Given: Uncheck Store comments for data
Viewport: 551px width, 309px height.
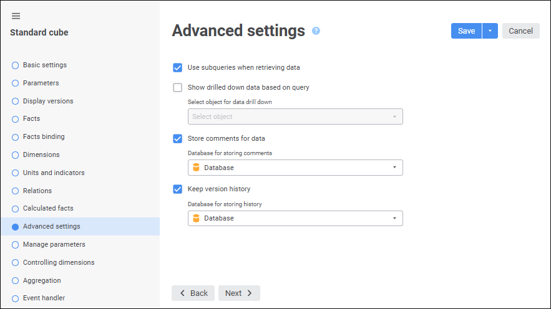Looking at the screenshot, I should (x=178, y=138).
